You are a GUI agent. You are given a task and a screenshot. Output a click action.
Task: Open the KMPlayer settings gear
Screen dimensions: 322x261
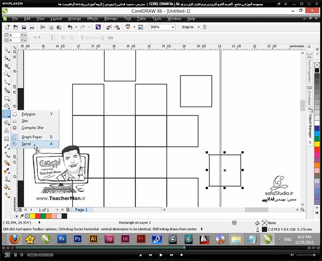[22, 255]
